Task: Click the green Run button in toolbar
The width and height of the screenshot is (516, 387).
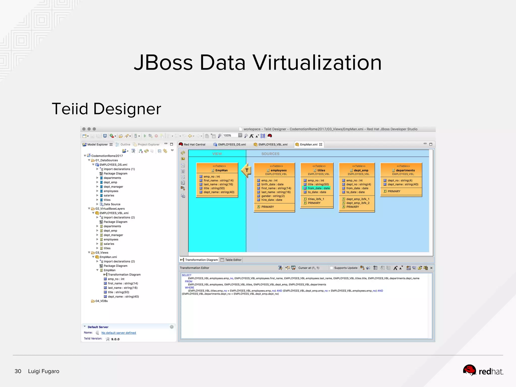Action: [145, 136]
